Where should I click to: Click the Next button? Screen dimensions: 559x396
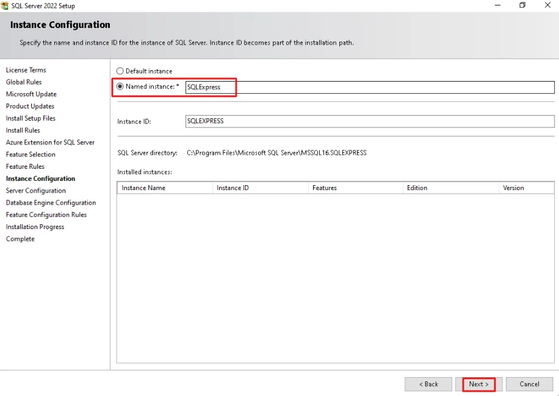click(x=479, y=384)
